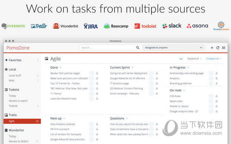Select the Agile board in sidebar
This screenshot has height=144, width=231.
[22, 121]
